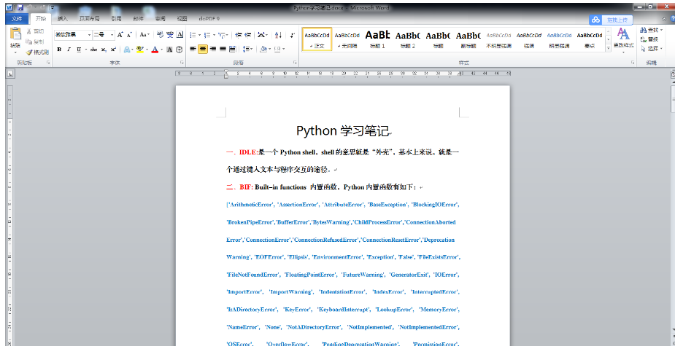This screenshot has width=675, height=346.
Task: Click the Clear Formatting eraser icon
Action: coord(160,35)
